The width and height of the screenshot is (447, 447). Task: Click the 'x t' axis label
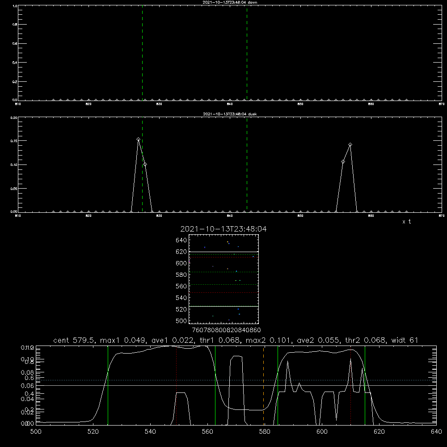coord(406,222)
